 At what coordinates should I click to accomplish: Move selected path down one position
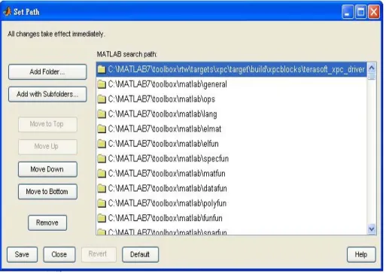tap(47, 169)
